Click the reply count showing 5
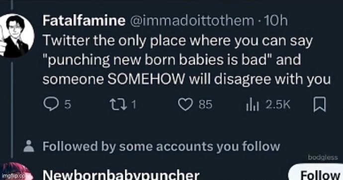The image size is (343, 180). tap(68, 104)
